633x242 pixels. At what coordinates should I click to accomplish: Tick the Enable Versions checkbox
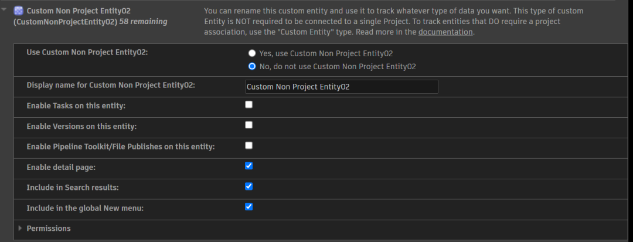(249, 125)
